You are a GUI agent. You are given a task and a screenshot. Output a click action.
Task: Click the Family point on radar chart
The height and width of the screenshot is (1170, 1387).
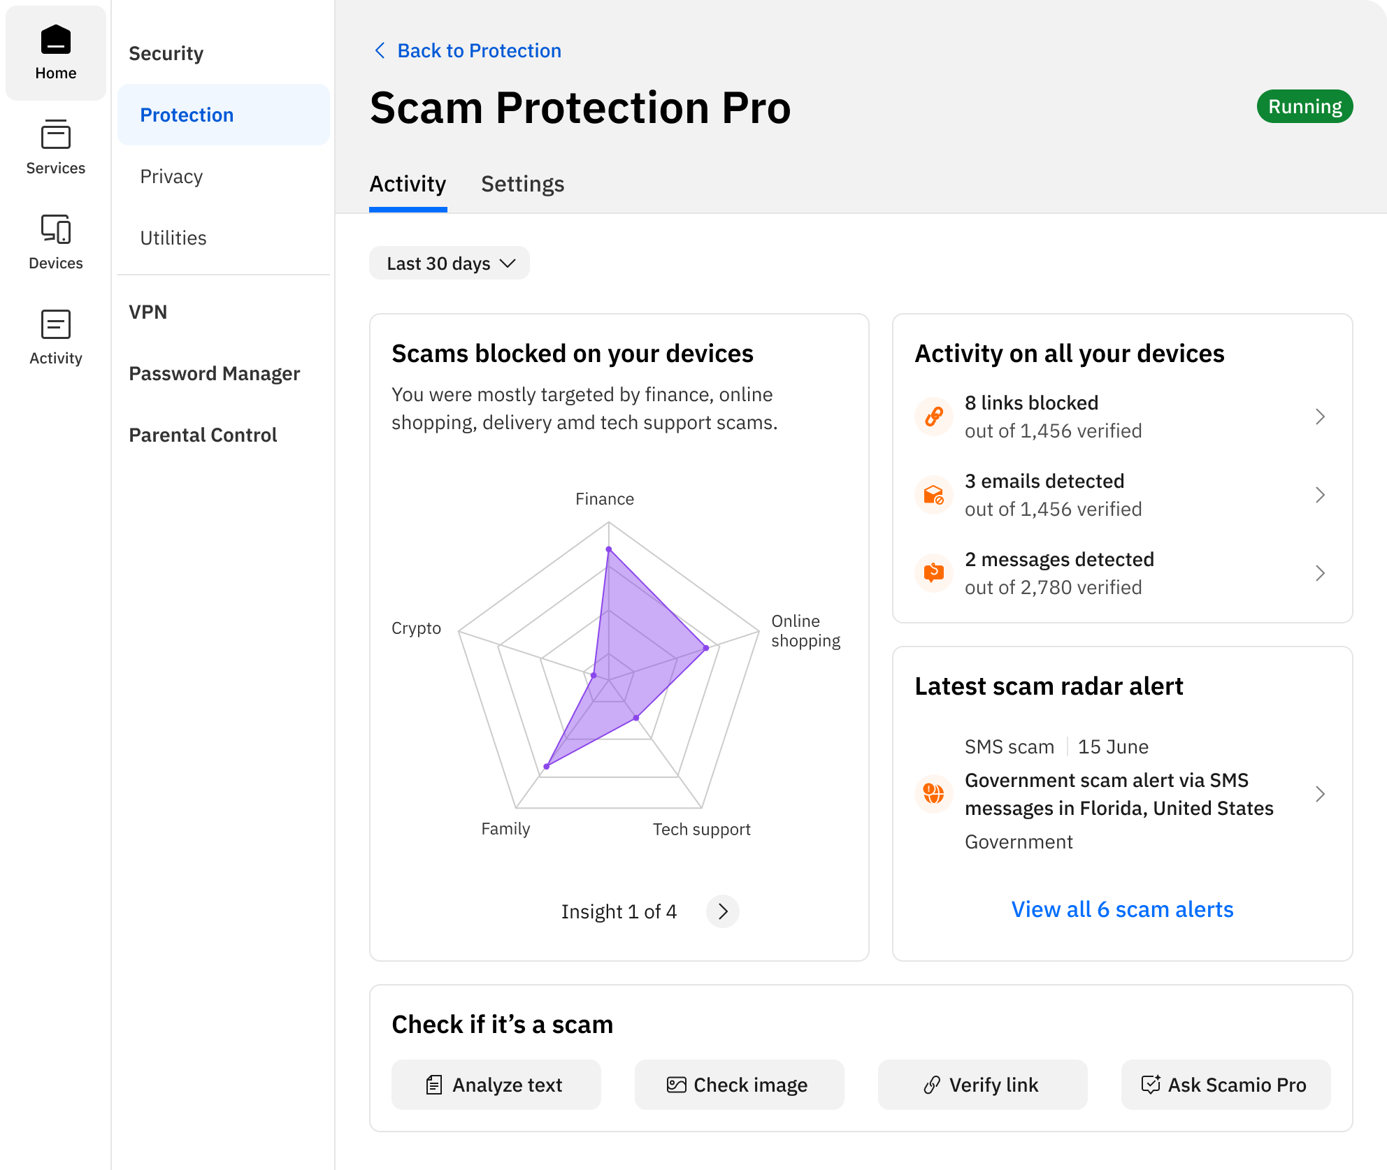coord(547,767)
